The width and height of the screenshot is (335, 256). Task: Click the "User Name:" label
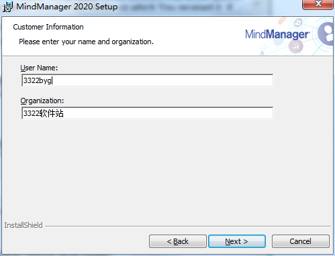tap(39, 68)
